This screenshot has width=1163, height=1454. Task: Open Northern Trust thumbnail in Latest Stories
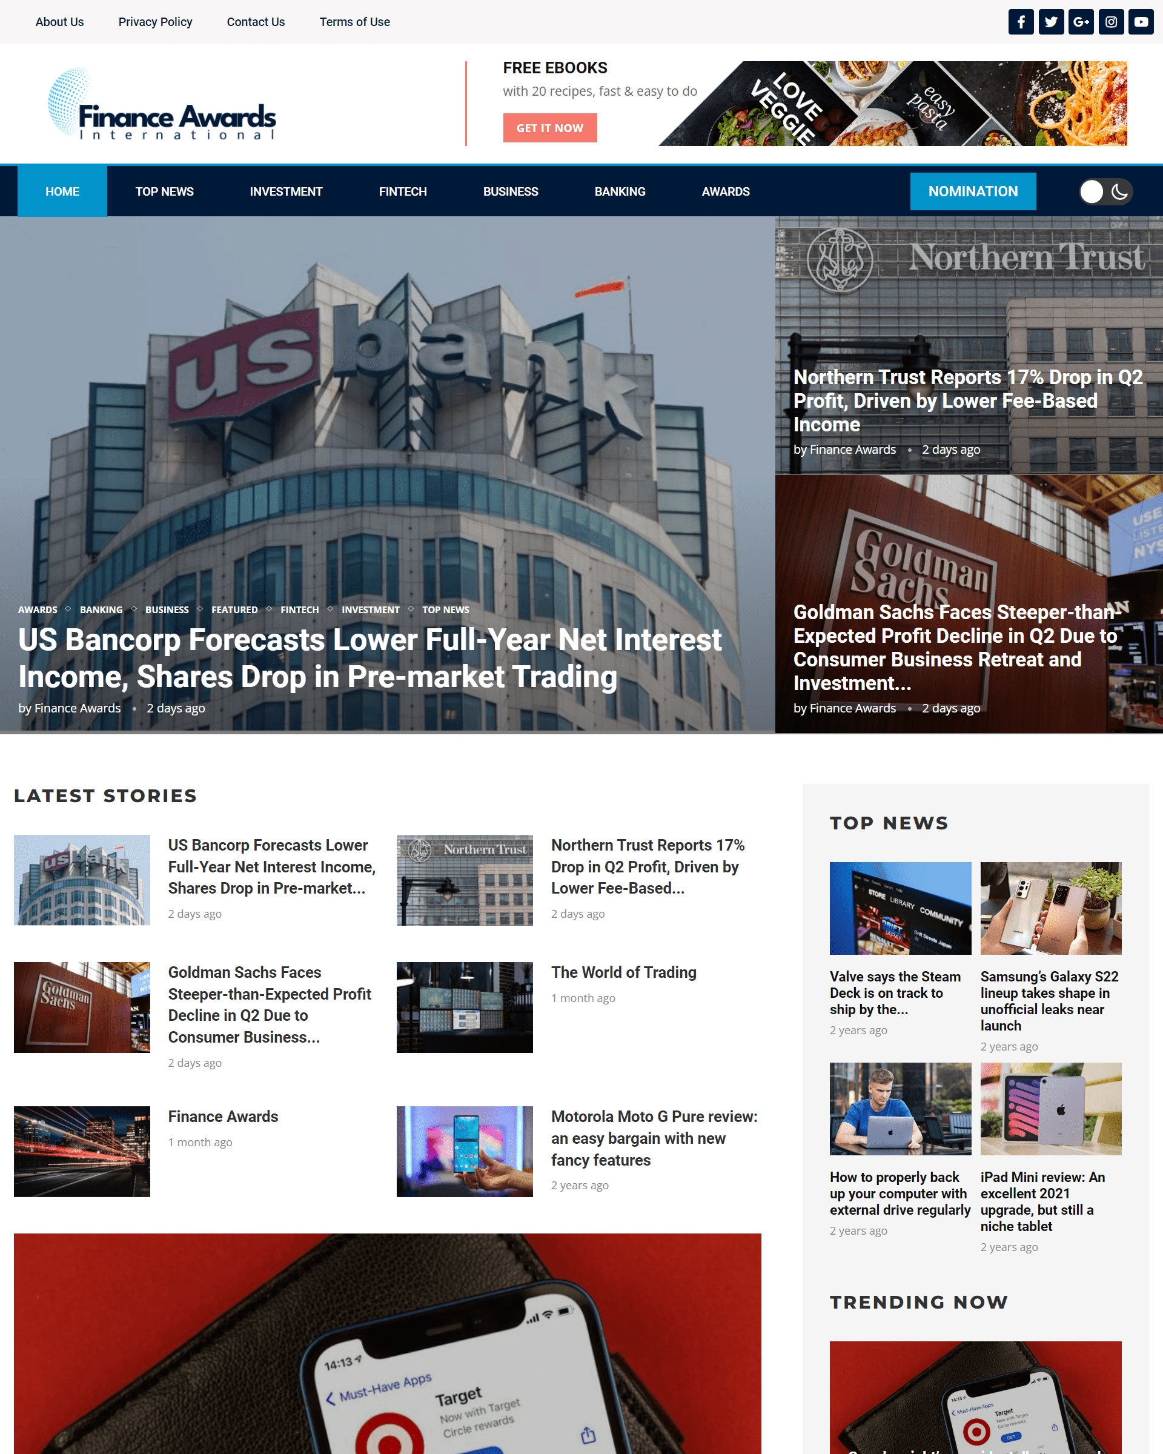(x=465, y=880)
